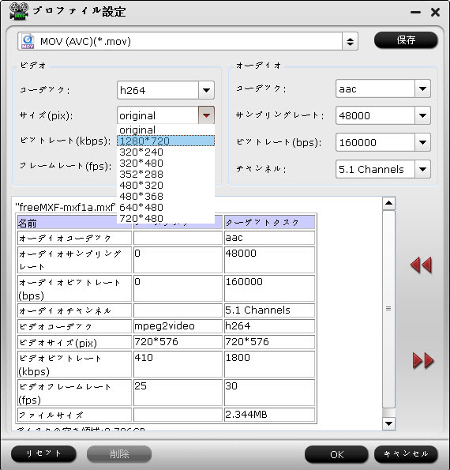Choose 1280*720 in the size list

pos(166,141)
